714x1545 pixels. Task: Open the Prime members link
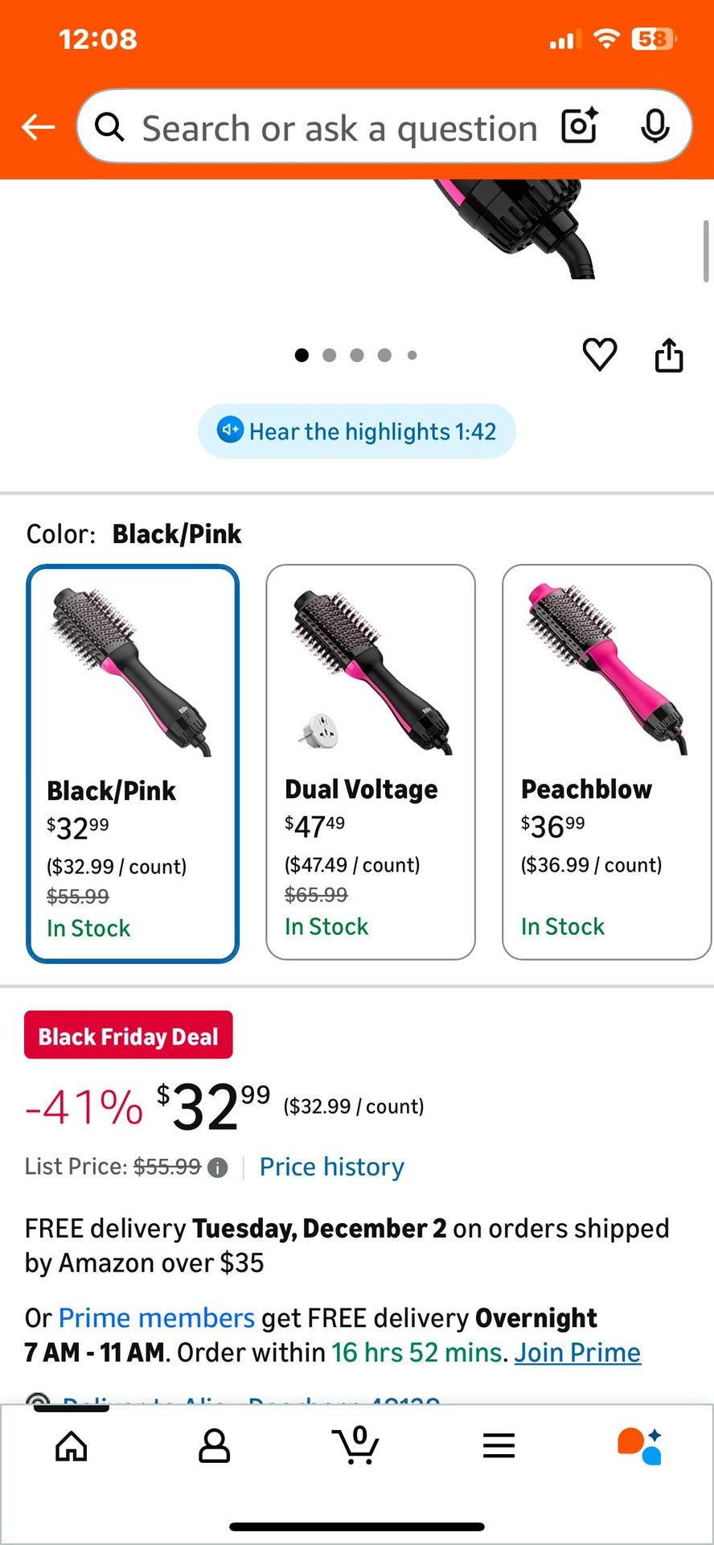(x=157, y=1318)
